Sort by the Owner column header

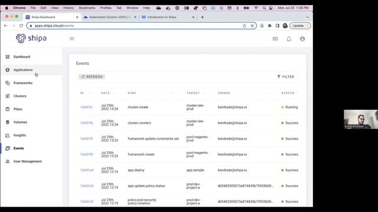(x=224, y=93)
